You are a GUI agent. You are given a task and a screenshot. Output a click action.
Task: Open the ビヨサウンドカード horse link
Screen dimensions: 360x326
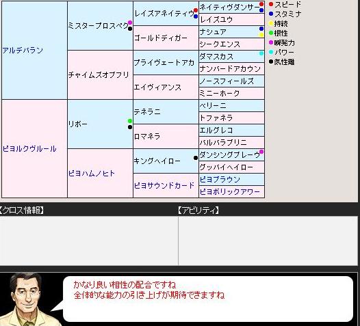(x=164, y=185)
